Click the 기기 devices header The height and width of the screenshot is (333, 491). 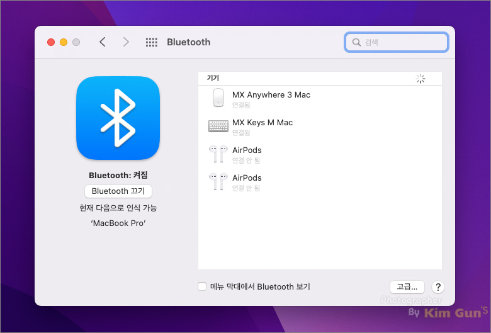(213, 78)
